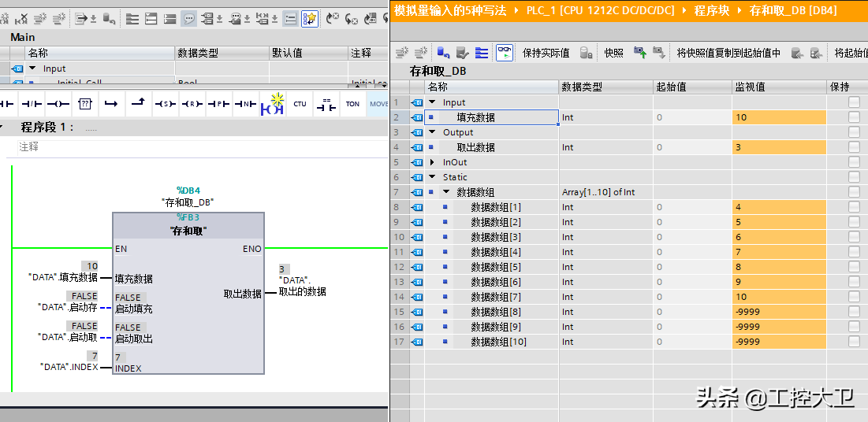Click the close all networks icon in Main toolbar

point(170,19)
